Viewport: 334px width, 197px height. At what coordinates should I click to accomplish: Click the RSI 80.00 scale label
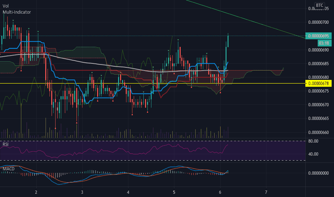(x=313, y=141)
